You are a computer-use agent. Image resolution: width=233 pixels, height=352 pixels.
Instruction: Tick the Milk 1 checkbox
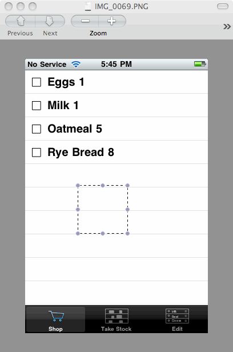pyautogui.click(x=37, y=106)
